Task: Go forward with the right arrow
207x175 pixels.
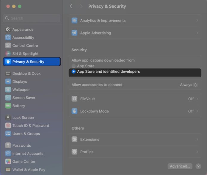Action: pyautogui.click(x=81, y=6)
